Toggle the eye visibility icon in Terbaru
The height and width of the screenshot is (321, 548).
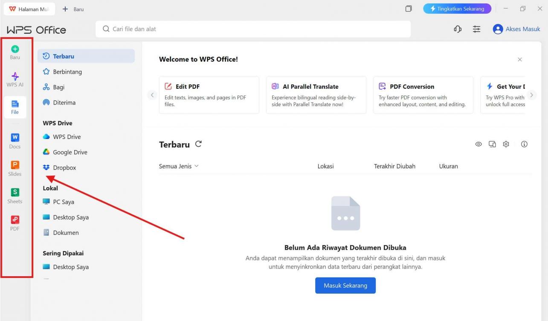[478, 145]
